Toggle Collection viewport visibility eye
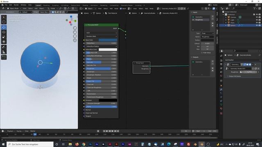Screen dimensions: 262x147 click(257, 15)
